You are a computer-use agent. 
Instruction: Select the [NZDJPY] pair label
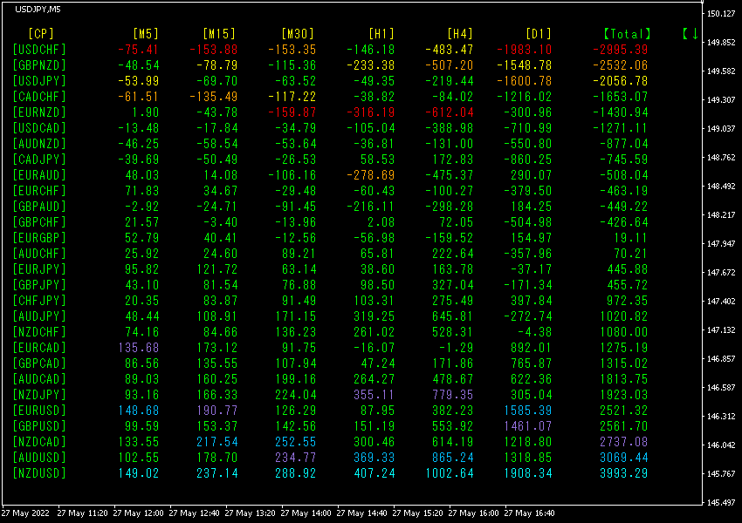[39, 395]
